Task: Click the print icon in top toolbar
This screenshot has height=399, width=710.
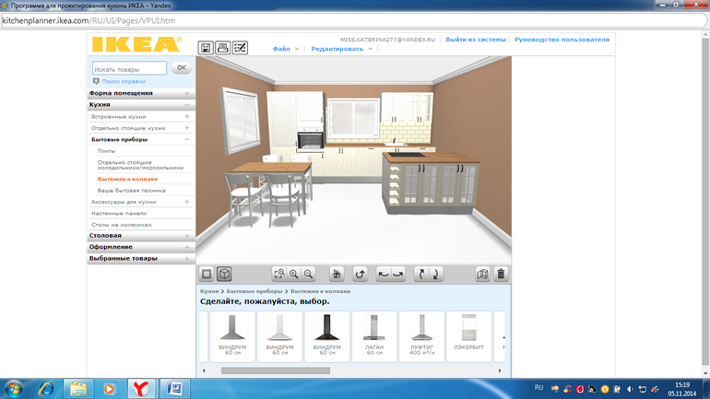Action: tap(223, 48)
